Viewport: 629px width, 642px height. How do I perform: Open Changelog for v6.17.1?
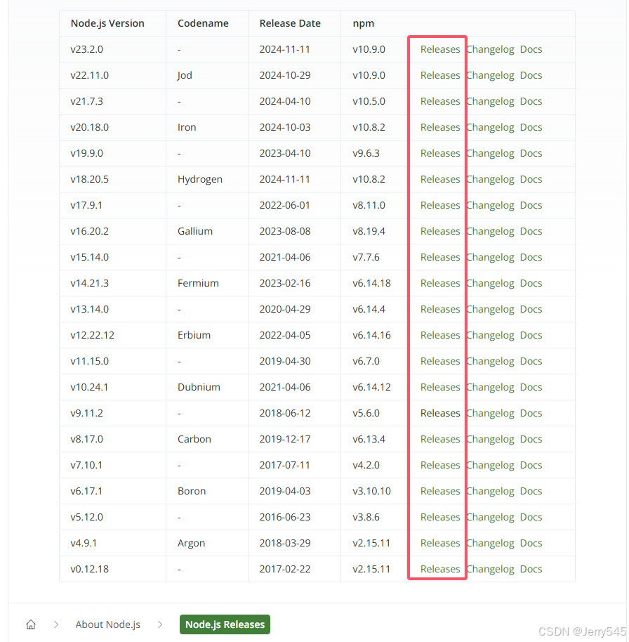tap(490, 491)
